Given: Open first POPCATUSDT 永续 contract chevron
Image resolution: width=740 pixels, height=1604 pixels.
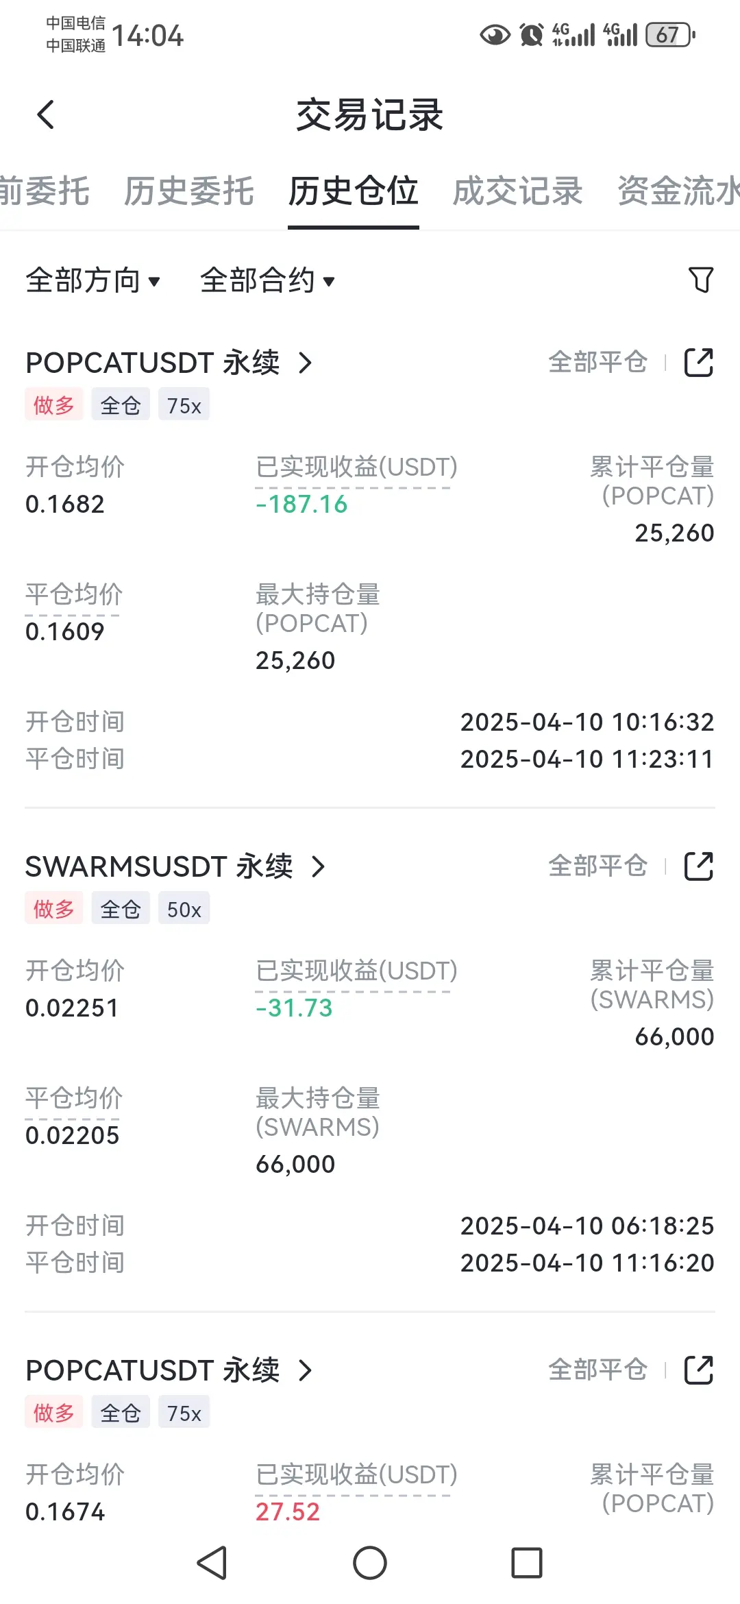Looking at the screenshot, I should 306,363.
